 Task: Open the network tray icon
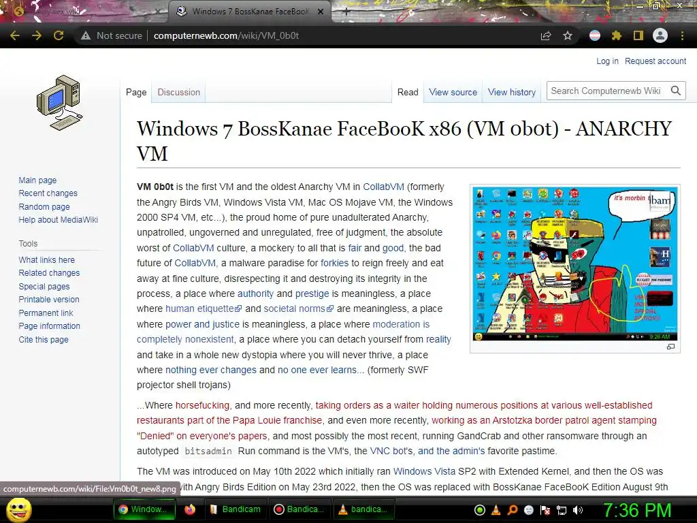click(x=562, y=510)
